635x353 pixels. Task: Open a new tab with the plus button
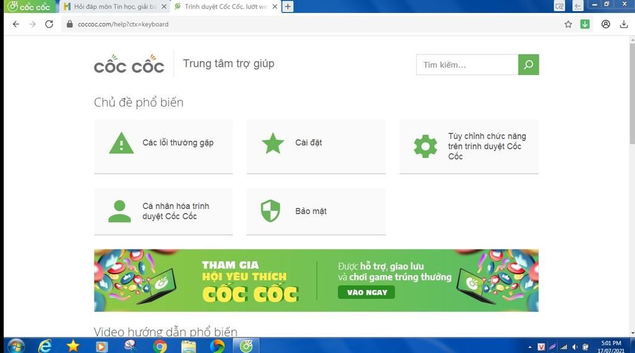pyautogui.click(x=288, y=6)
